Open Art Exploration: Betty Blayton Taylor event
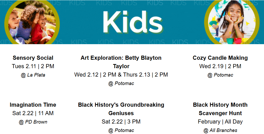Viewport: 264px width, 134px height. 121,62
